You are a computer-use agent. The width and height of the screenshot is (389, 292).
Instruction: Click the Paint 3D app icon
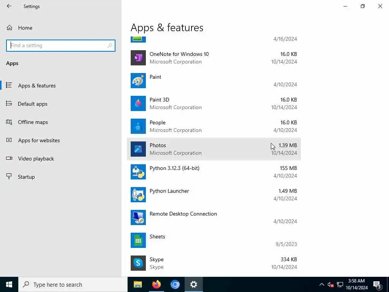click(138, 103)
